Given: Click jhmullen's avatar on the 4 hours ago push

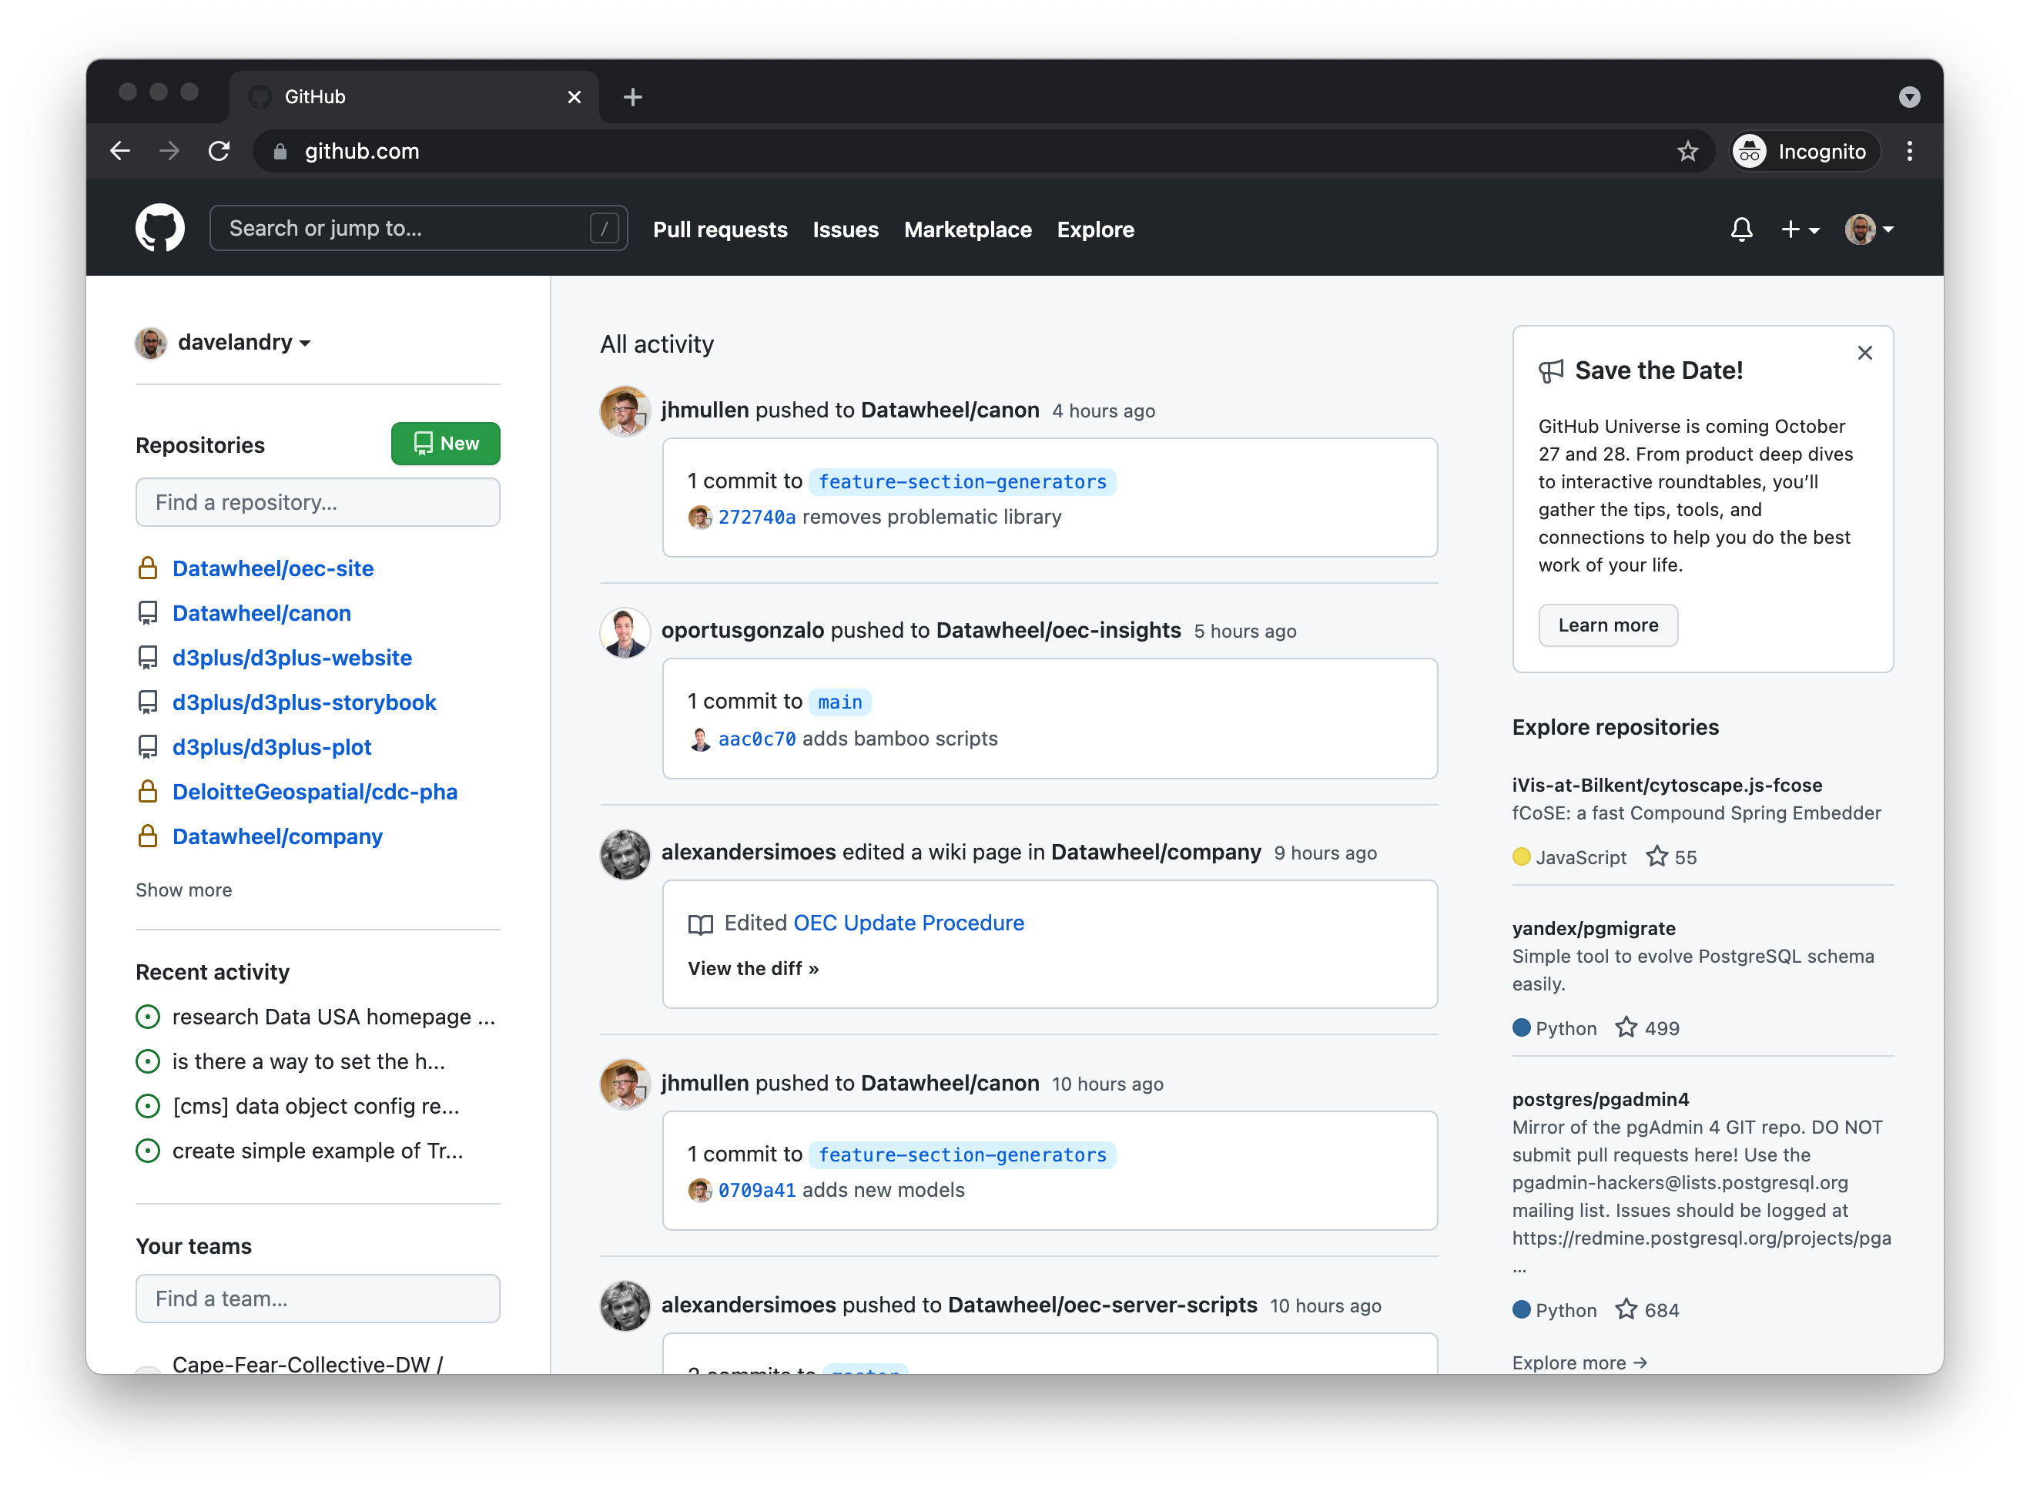Looking at the screenshot, I should (625, 411).
